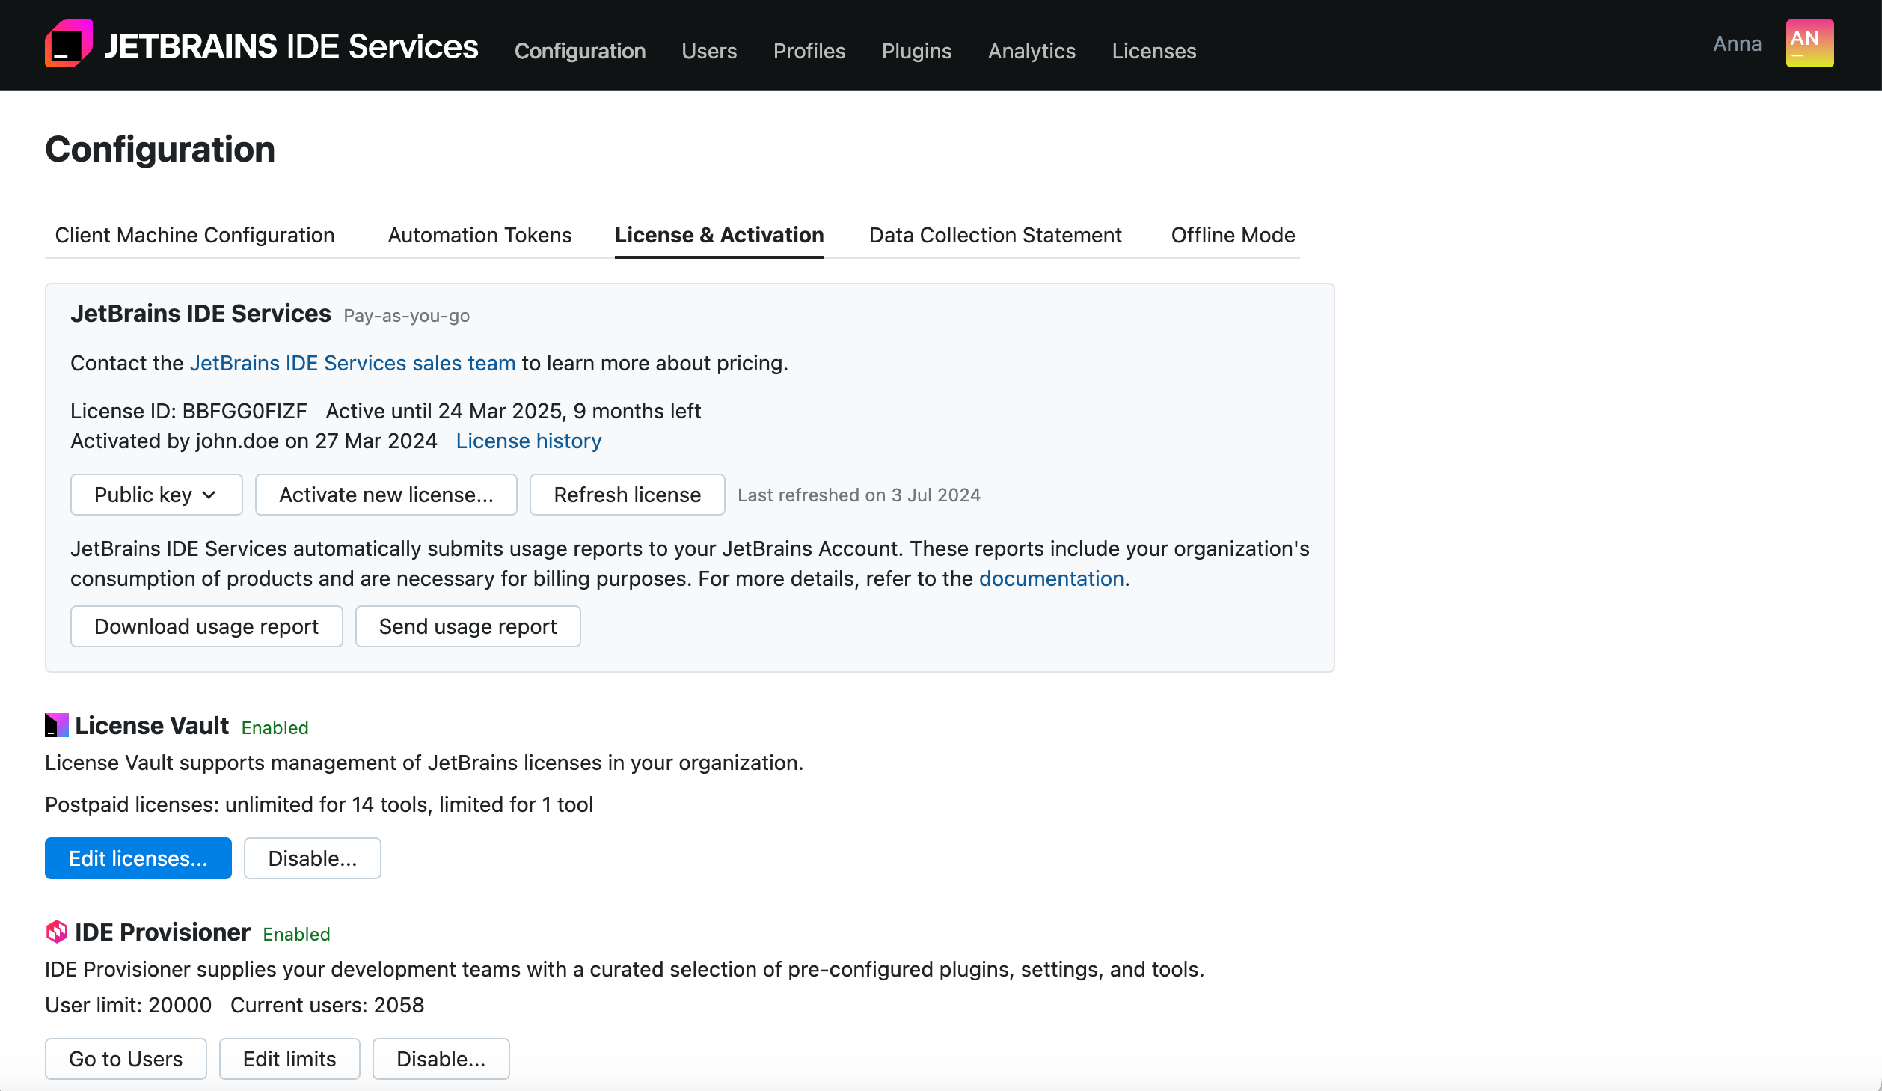Go to Users in top navigation
The image size is (1882, 1091).
[x=709, y=51]
